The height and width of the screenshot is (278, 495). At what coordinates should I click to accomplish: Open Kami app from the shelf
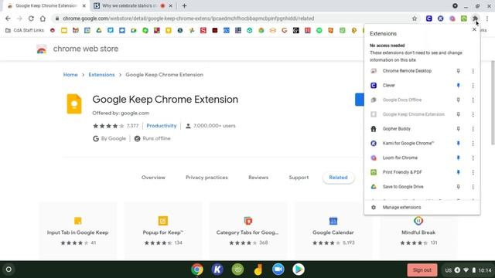[217, 270]
